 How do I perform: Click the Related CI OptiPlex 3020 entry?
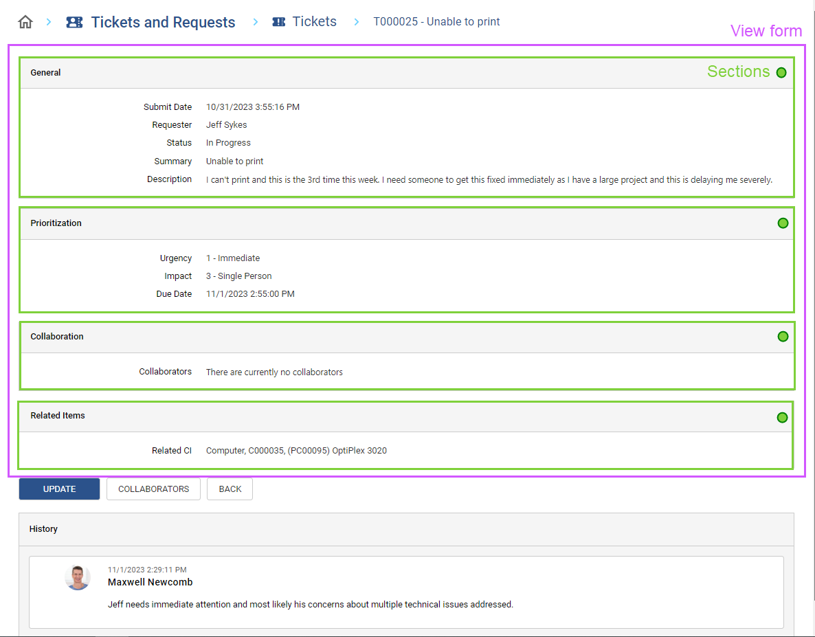[x=297, y=450]
